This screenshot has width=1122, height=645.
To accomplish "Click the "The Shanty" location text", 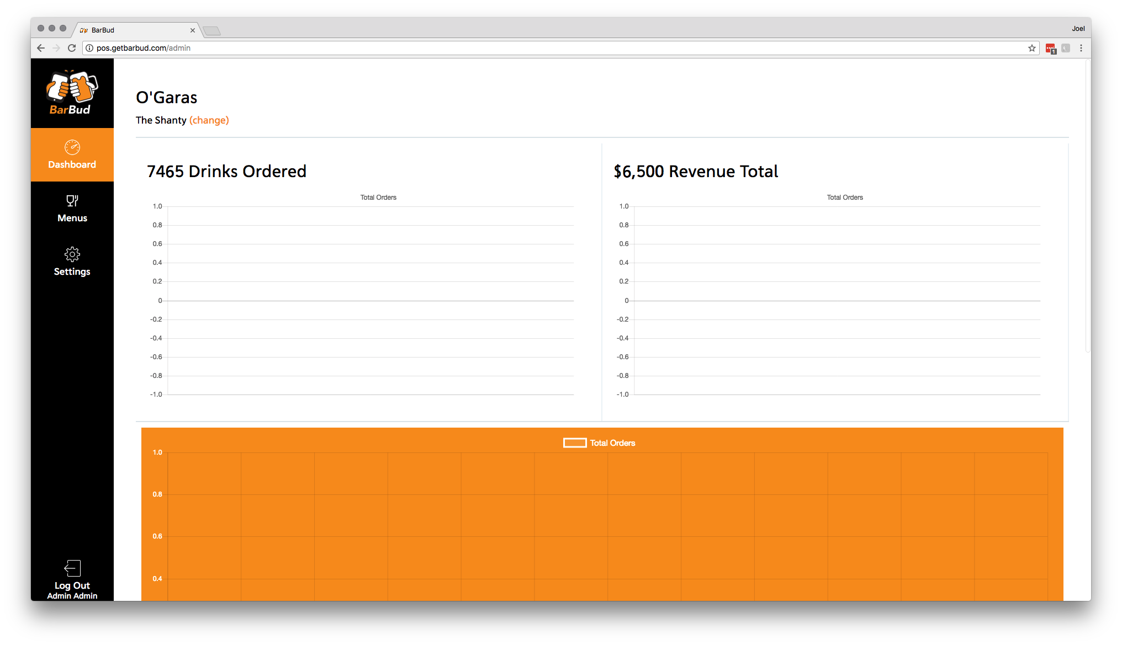I will (161, 120).
